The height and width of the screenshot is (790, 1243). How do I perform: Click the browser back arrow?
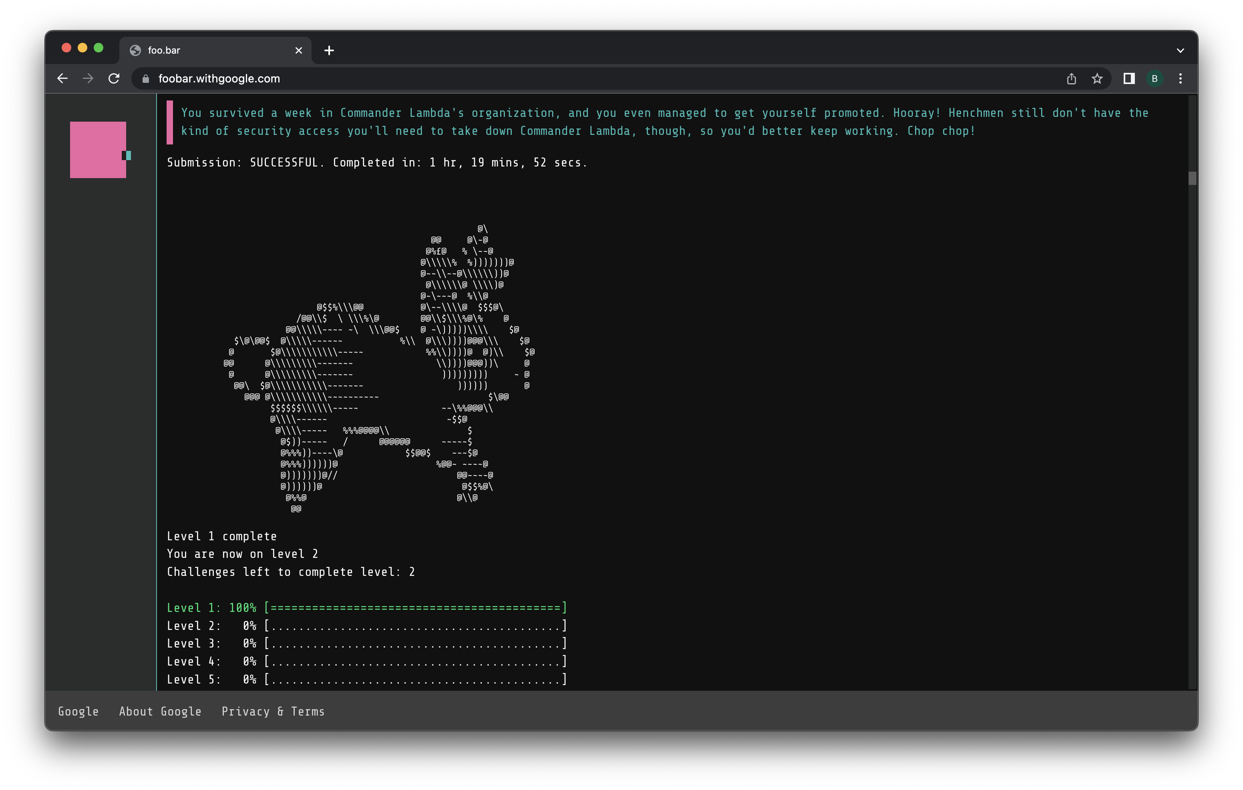click(x=62, y=78)
